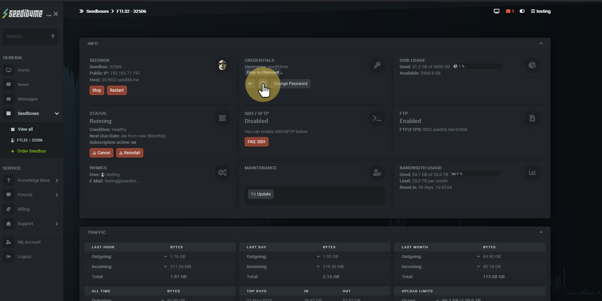Click the bandwidth bar chart icon
602x301 pixels.
click(532, 173)
